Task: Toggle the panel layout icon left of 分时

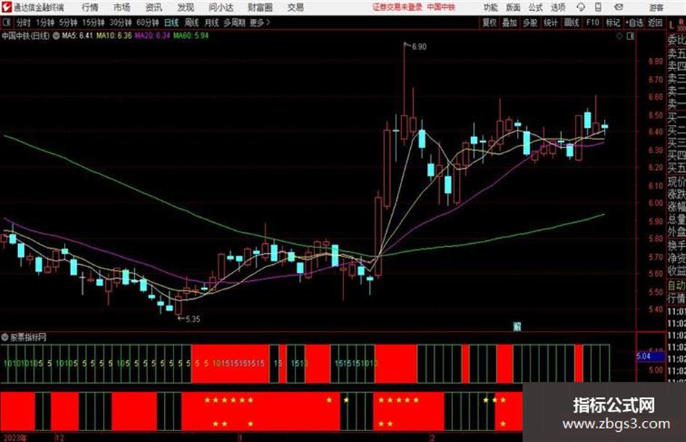Action: 7,22
